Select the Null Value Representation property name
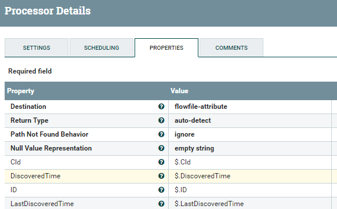Viewport: 337px width, 209px height. [51, 148]
